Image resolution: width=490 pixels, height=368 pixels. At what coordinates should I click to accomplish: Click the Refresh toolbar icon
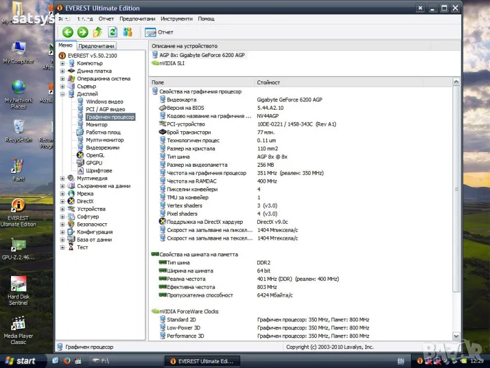113,33
